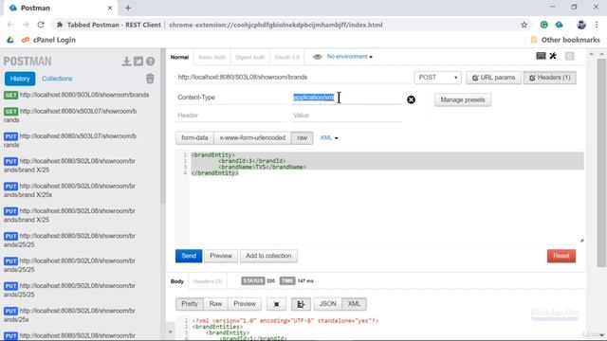Image resolution: width=607 pixels, height=341 pixels.
Task: Click the Send button
Action: click(189, 256)
